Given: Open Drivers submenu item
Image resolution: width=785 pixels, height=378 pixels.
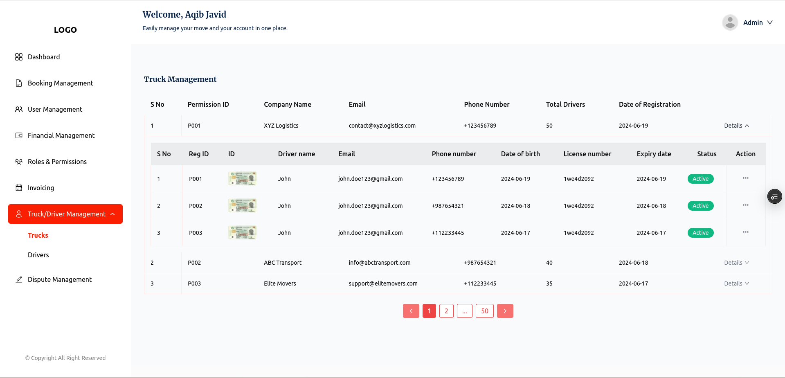Looking at the screenshot, I should pos(38,255).
